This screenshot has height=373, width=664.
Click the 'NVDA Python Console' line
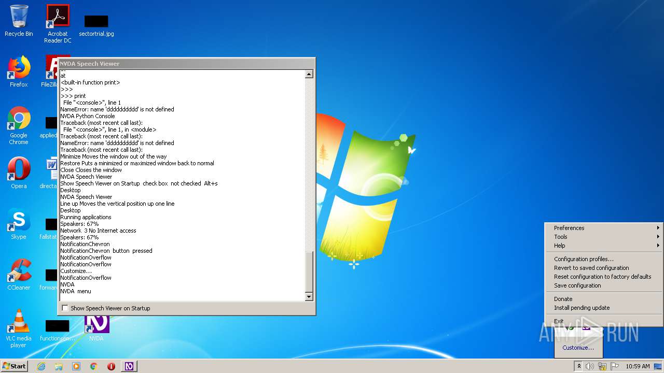[x=88, y=116]
